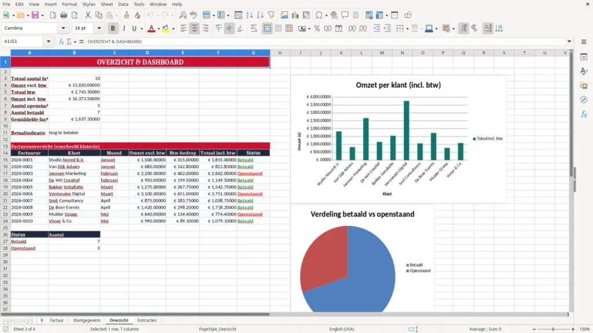
Task: Open sidebar Functions fx panel
Action: point(584,114)
